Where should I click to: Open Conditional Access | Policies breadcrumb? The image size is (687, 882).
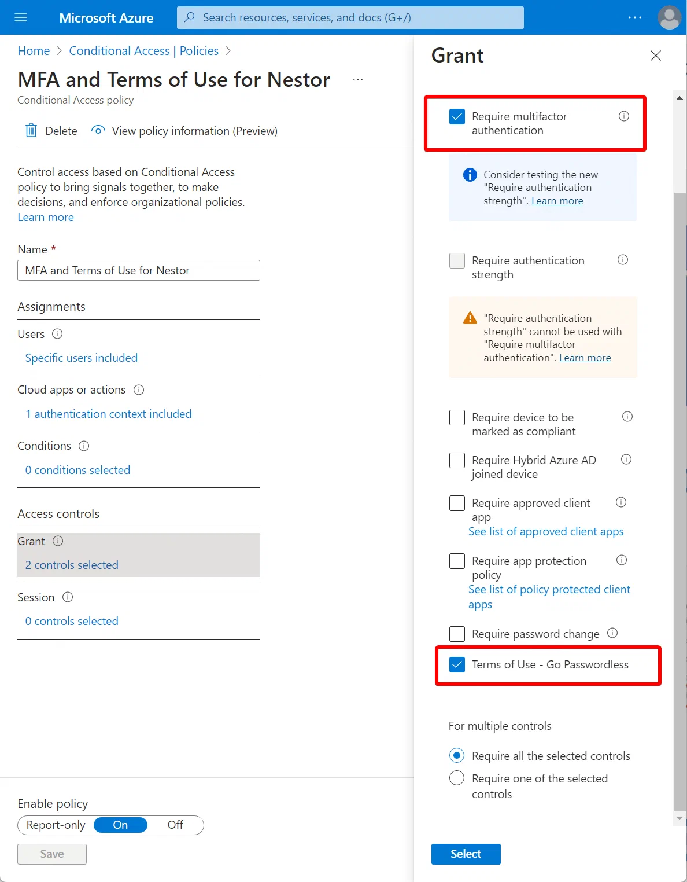144,51
